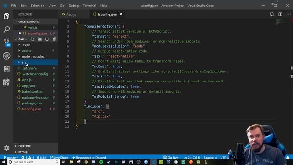Open the Help menu
Image resolution: width=293 pixels, height=165 pixels.
103,5
